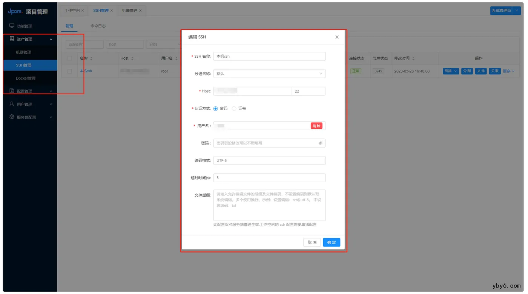Screen dimensions: 528x294
Task: Select the 证书 authentication radio button
Action: 234,108
